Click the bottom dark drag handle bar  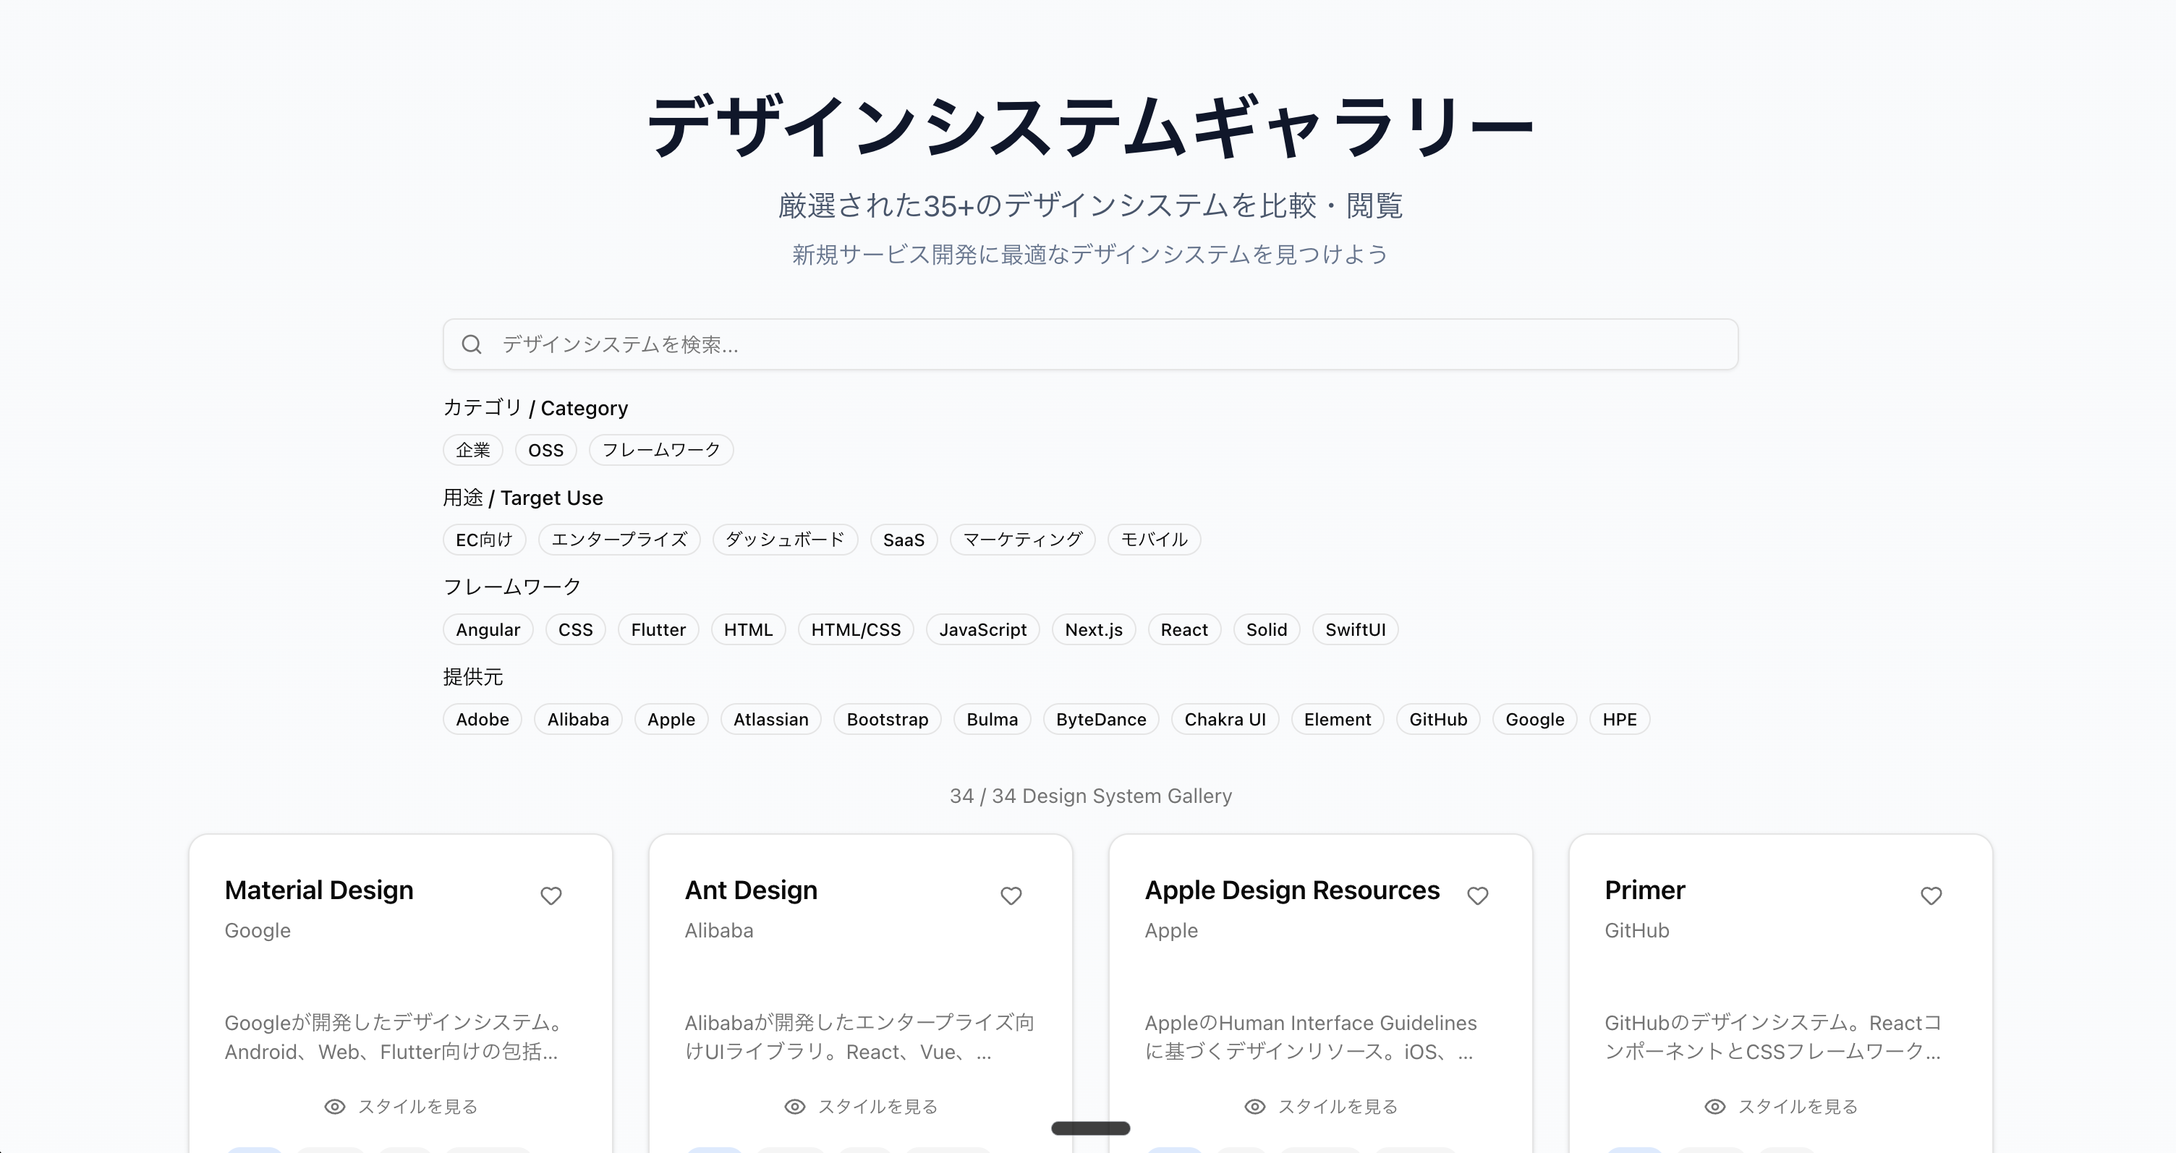(1089, 1128)
